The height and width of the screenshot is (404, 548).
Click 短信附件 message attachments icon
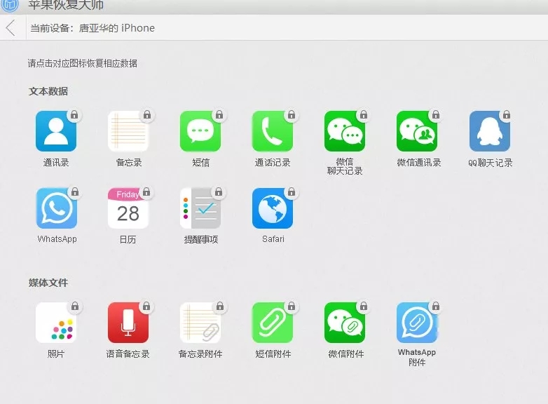point(273,323)
